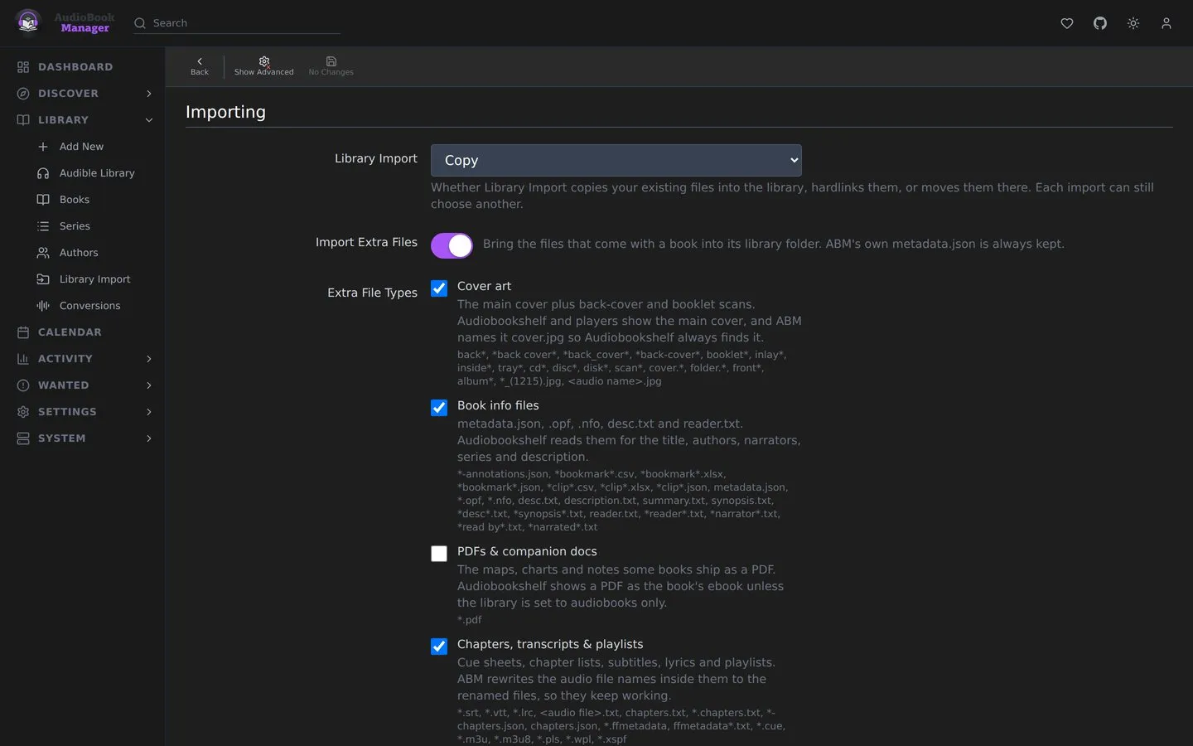
Task: Click the Conversions waveform icon
Action: pos(43,306)
